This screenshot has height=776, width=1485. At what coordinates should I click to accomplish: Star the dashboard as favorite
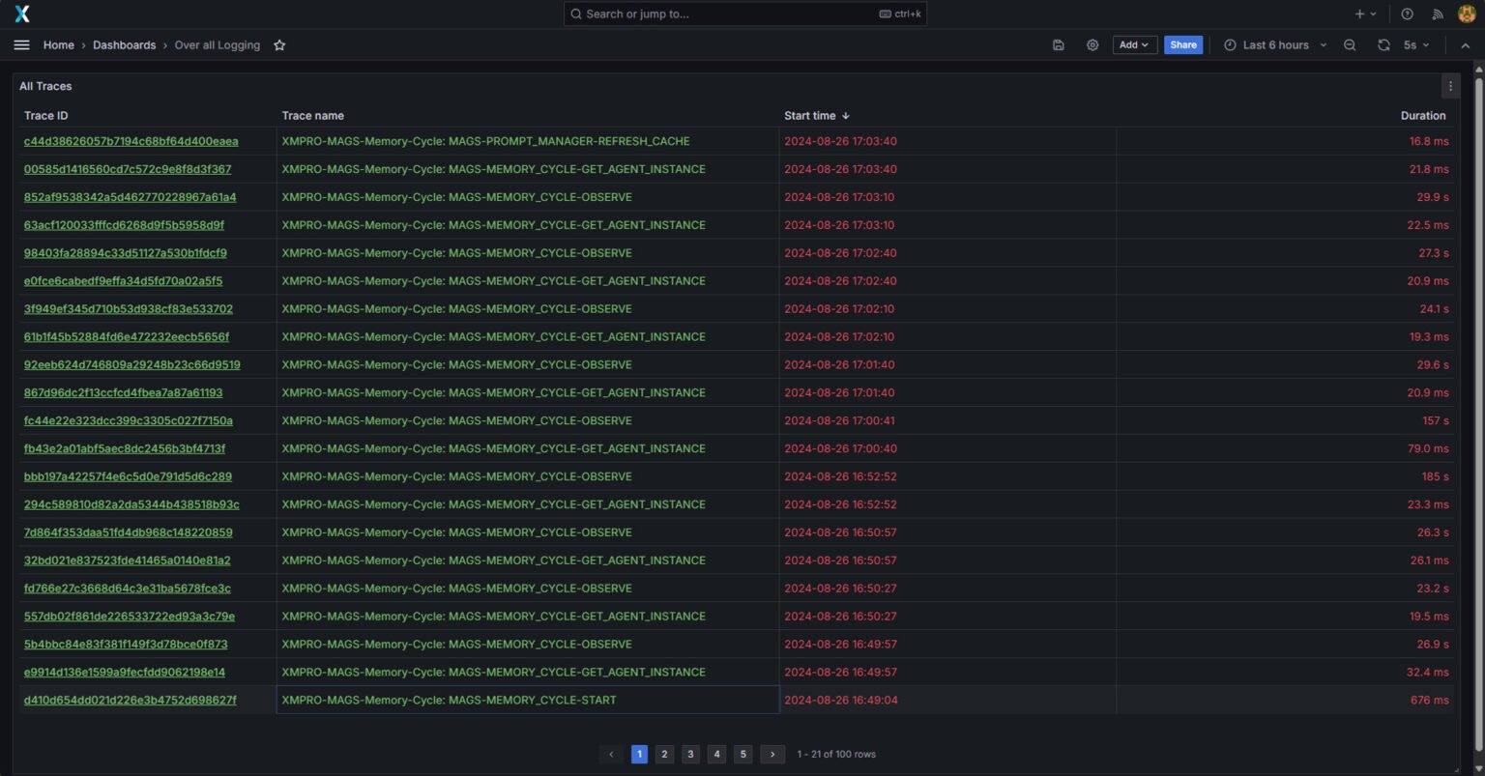(x=279, y=45)
